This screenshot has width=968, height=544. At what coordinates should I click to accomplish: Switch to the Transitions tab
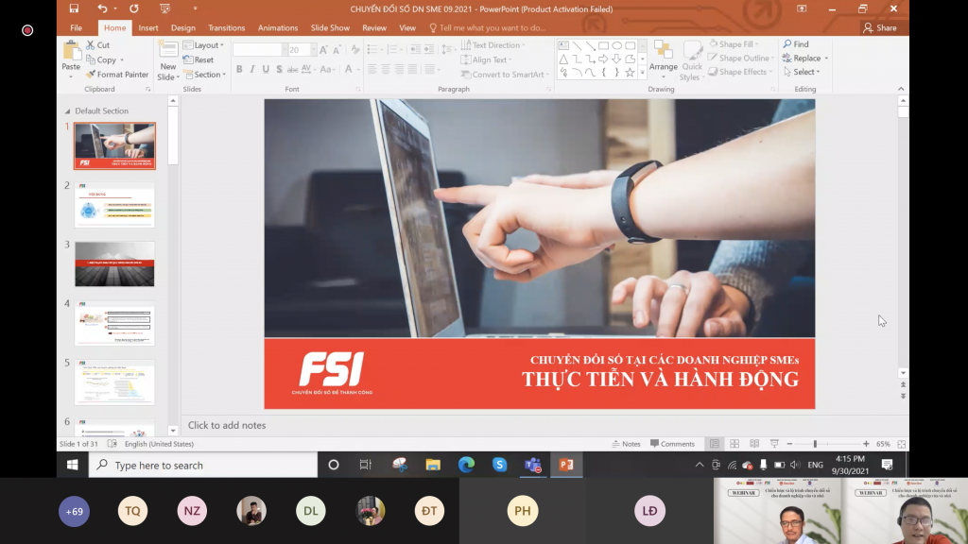pos(227,27)
